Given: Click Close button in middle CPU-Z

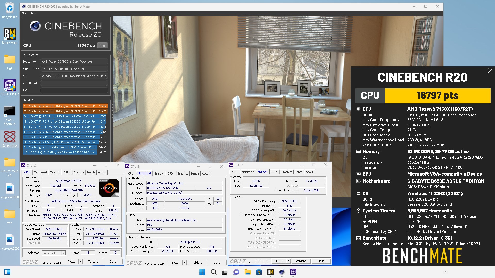Looking at the screenshot, I should 217,263.
